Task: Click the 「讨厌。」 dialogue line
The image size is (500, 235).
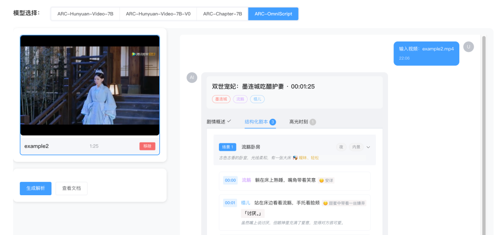Action: [x=253, y=213]
